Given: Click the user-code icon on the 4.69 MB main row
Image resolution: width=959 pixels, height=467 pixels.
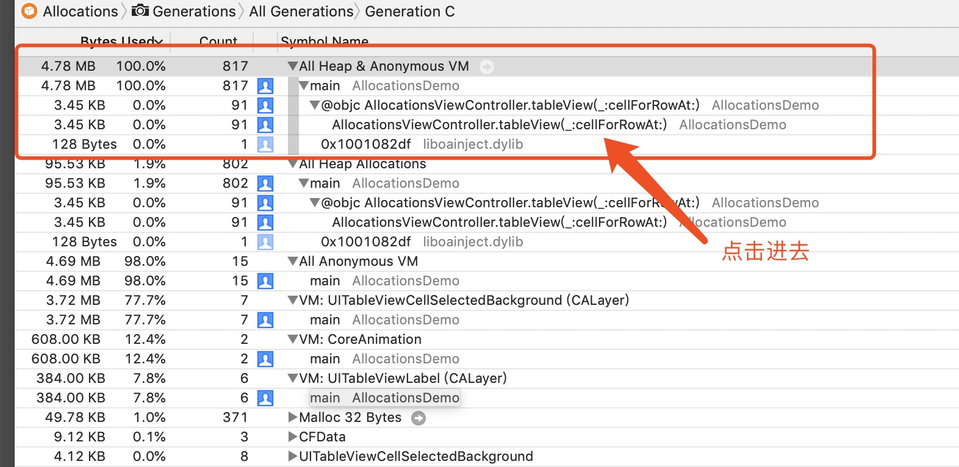Looking at the screenshot, I should pyautogui.click(x=265, y=281).
